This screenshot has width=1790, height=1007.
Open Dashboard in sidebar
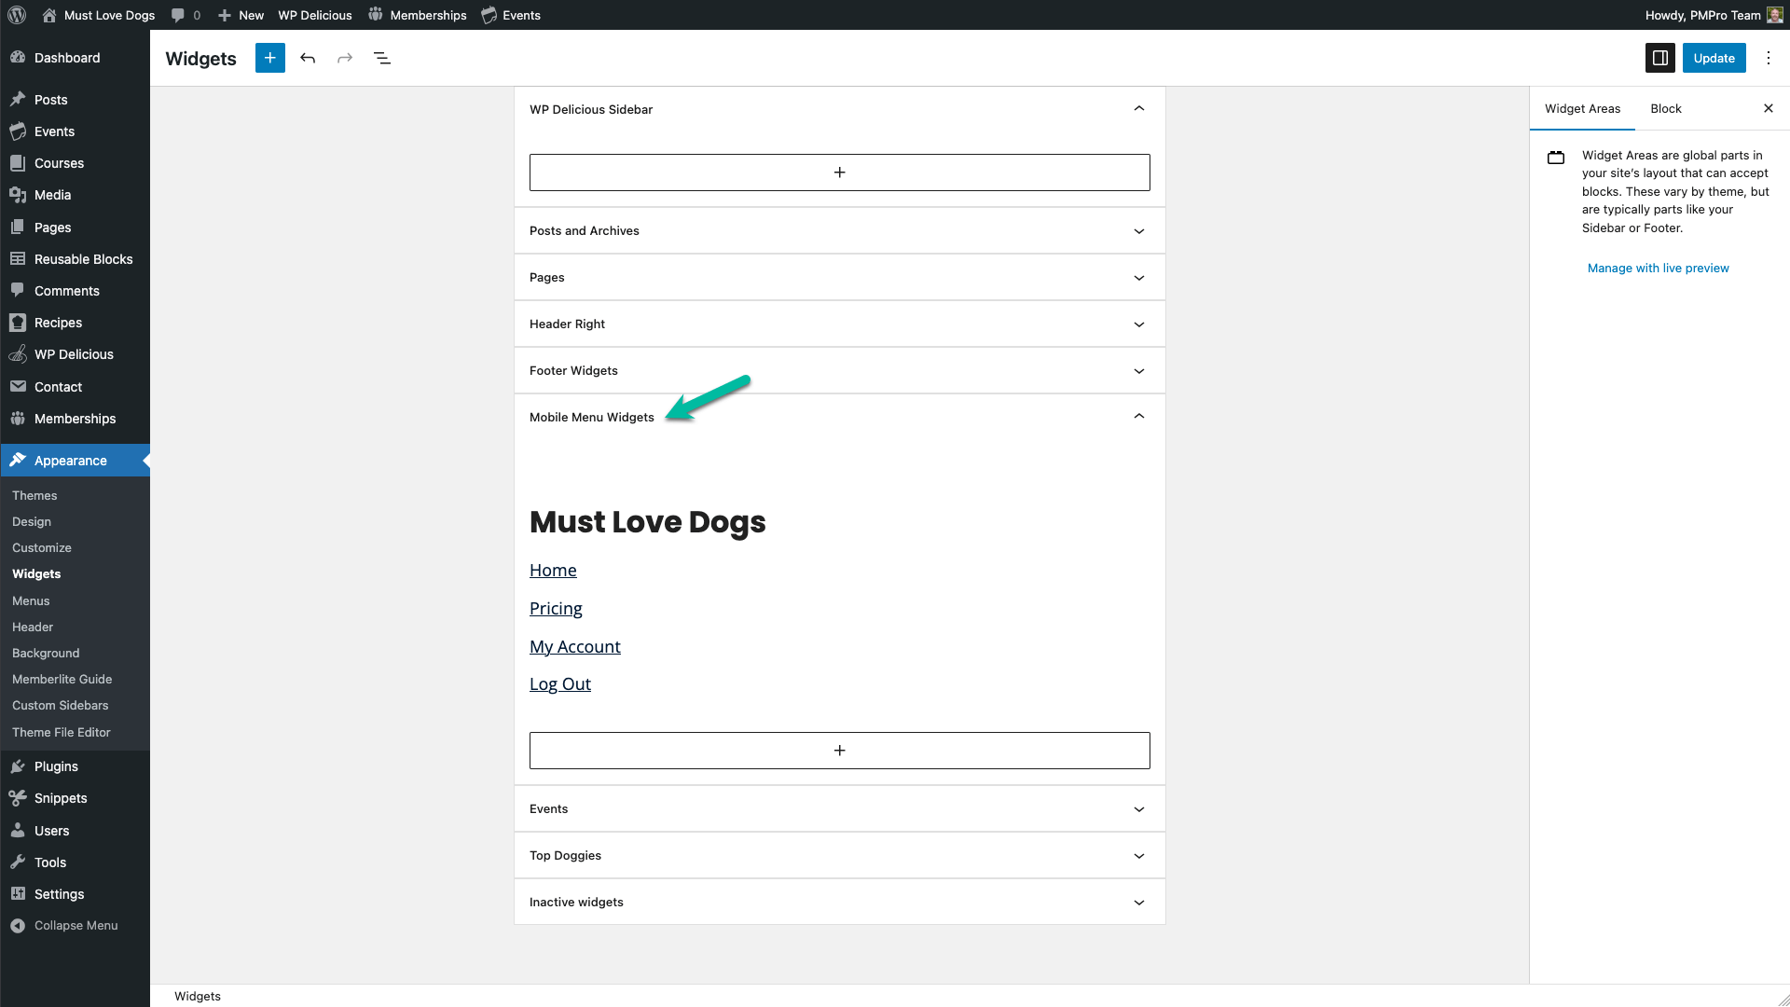75,58
